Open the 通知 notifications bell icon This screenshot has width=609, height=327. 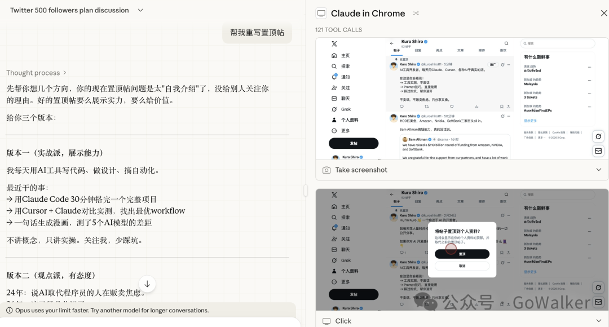pyautogui.click(x=334, y=77)
